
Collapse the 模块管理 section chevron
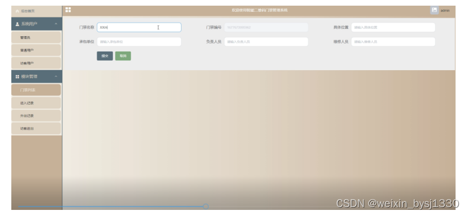(x=56, y=77)
